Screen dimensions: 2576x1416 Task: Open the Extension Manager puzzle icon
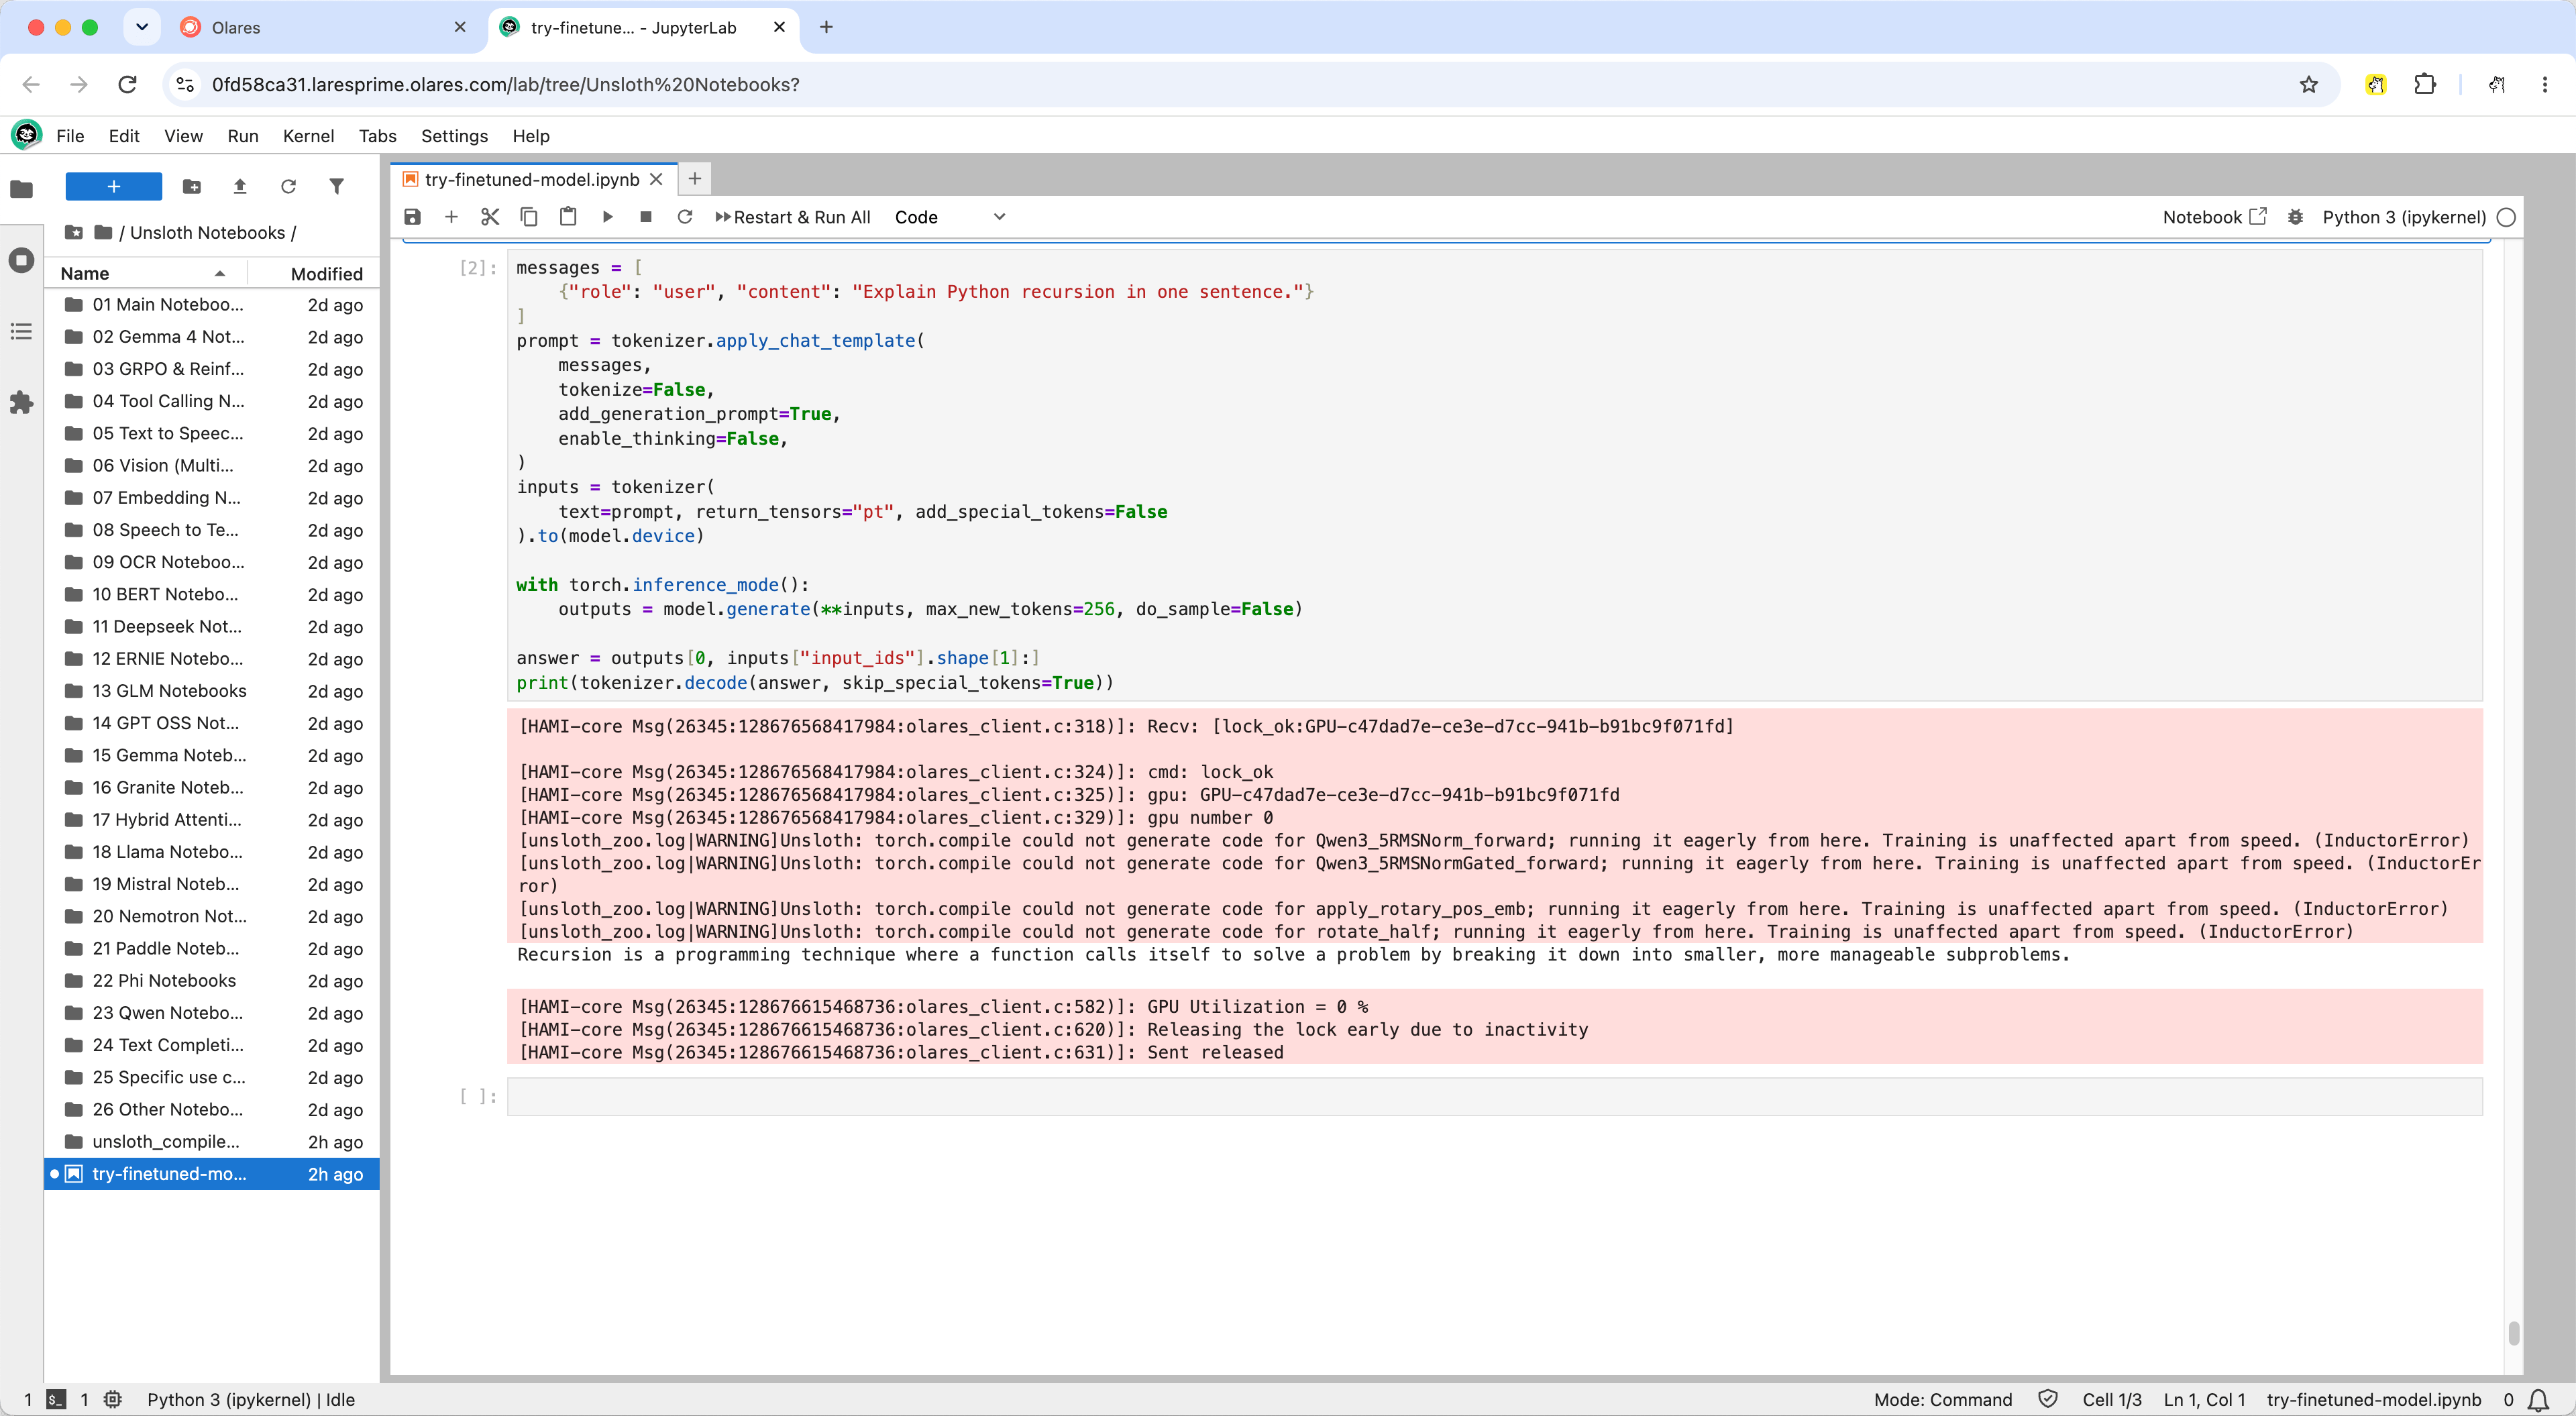(22, 403)
